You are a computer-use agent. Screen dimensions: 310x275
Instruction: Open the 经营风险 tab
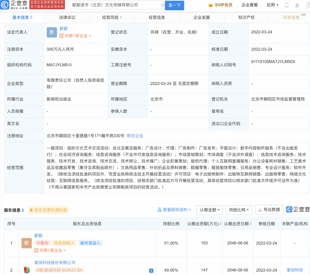pos(112,17)
